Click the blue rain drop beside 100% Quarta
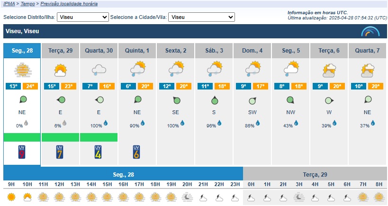This screenshot has height=206, width=388. [x=106, y=123]
